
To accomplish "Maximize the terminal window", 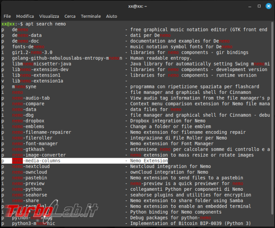I will click(x=259, y=6).
